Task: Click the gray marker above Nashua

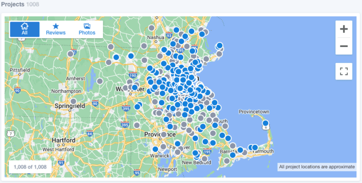Action: 151,28
